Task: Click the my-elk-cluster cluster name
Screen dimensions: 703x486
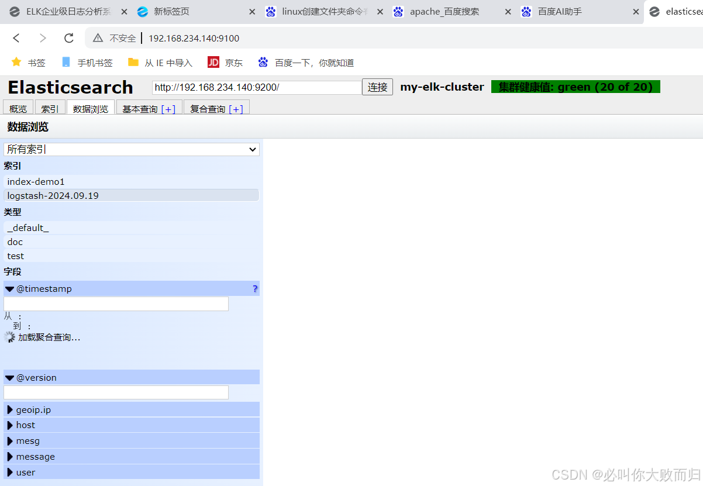Action: pyautogui.click(x=442, y=87)
